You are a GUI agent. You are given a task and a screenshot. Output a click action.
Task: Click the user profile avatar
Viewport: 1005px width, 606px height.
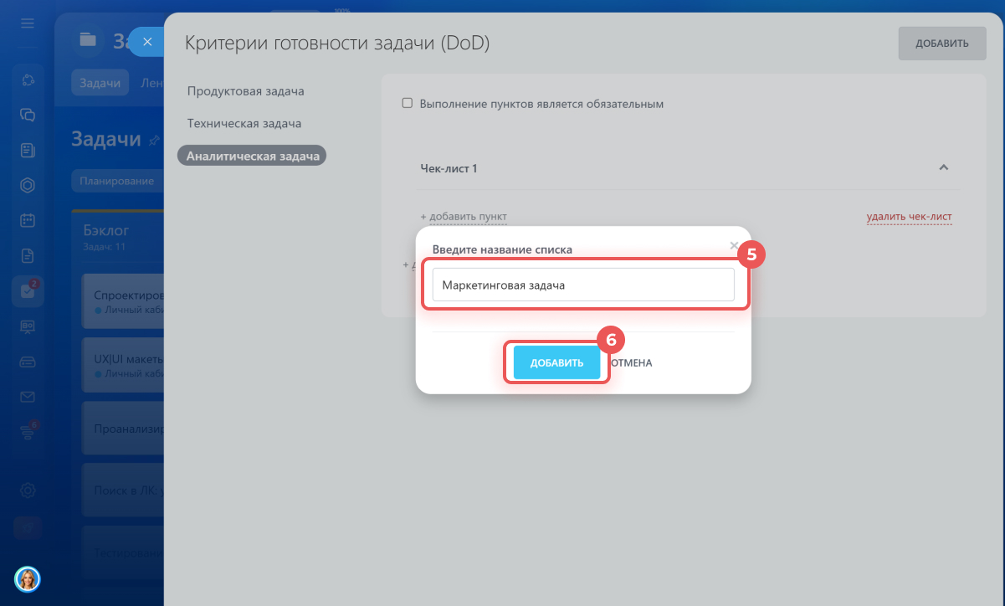pyautogui.click(x=28, y=578)
